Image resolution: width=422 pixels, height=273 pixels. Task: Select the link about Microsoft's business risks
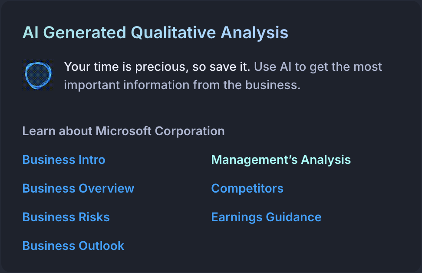(66, 217)
